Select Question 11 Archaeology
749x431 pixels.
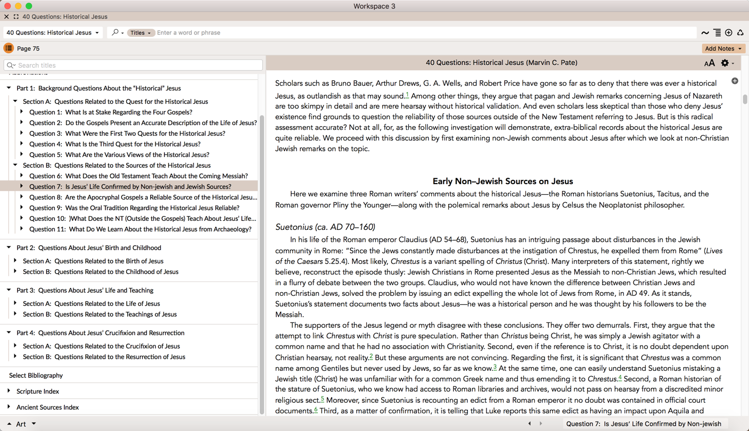pos(141,229)
